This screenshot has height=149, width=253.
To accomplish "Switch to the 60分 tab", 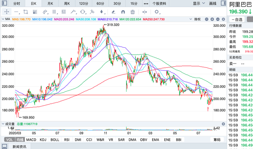I will (100, 4).
